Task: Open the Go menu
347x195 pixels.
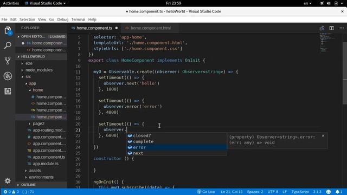Action: [x=52, y=19]
